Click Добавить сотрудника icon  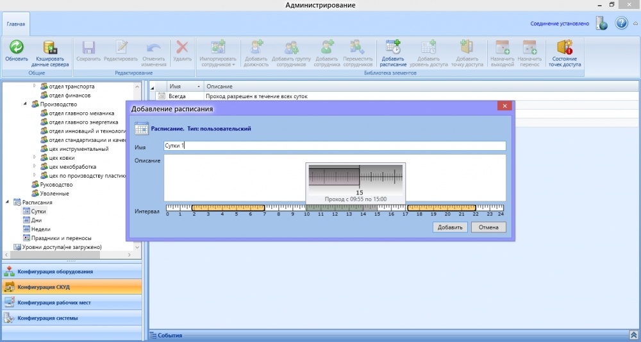point(327,47)
